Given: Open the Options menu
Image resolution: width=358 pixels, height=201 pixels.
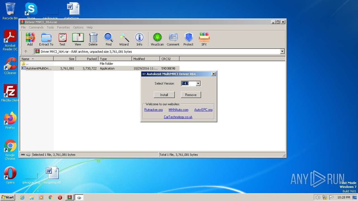Looking at the screenshot, I should point(78,27).
